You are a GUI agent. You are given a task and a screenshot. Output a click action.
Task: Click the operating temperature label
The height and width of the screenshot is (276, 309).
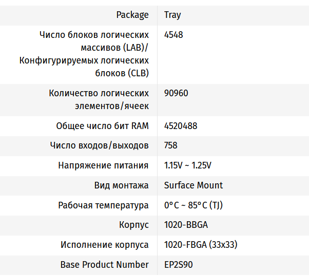(x=103, y=205)
